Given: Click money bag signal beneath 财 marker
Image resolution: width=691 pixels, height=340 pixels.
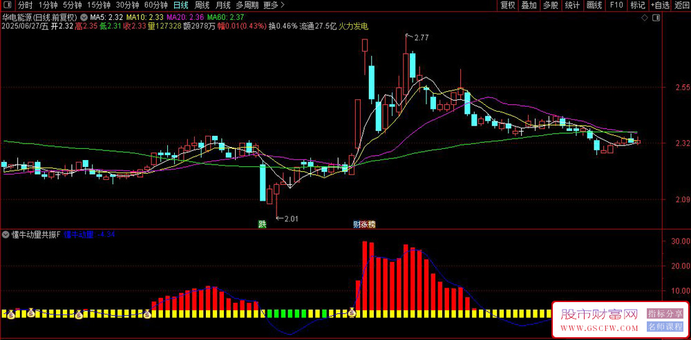Looking at the screenshot, I should tap(352, 313).
